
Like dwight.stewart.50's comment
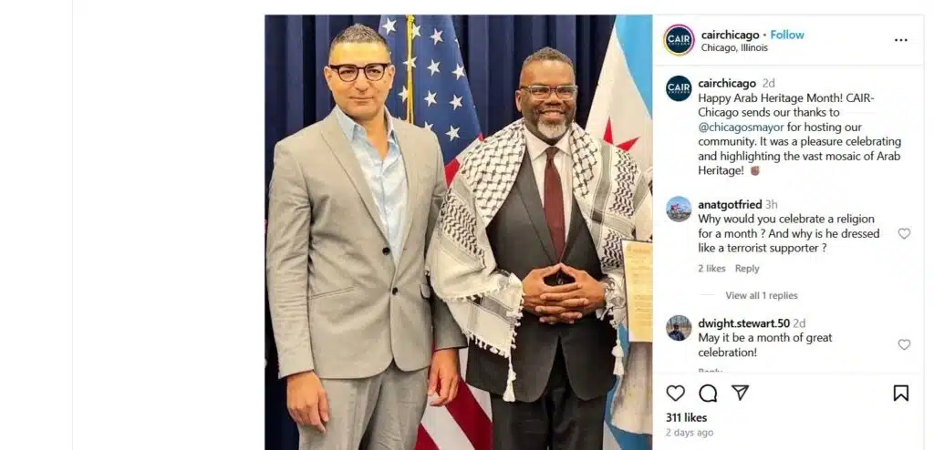[904, 344]
